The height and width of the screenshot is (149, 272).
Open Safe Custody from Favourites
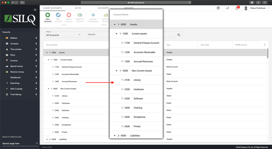coord(16,89)
